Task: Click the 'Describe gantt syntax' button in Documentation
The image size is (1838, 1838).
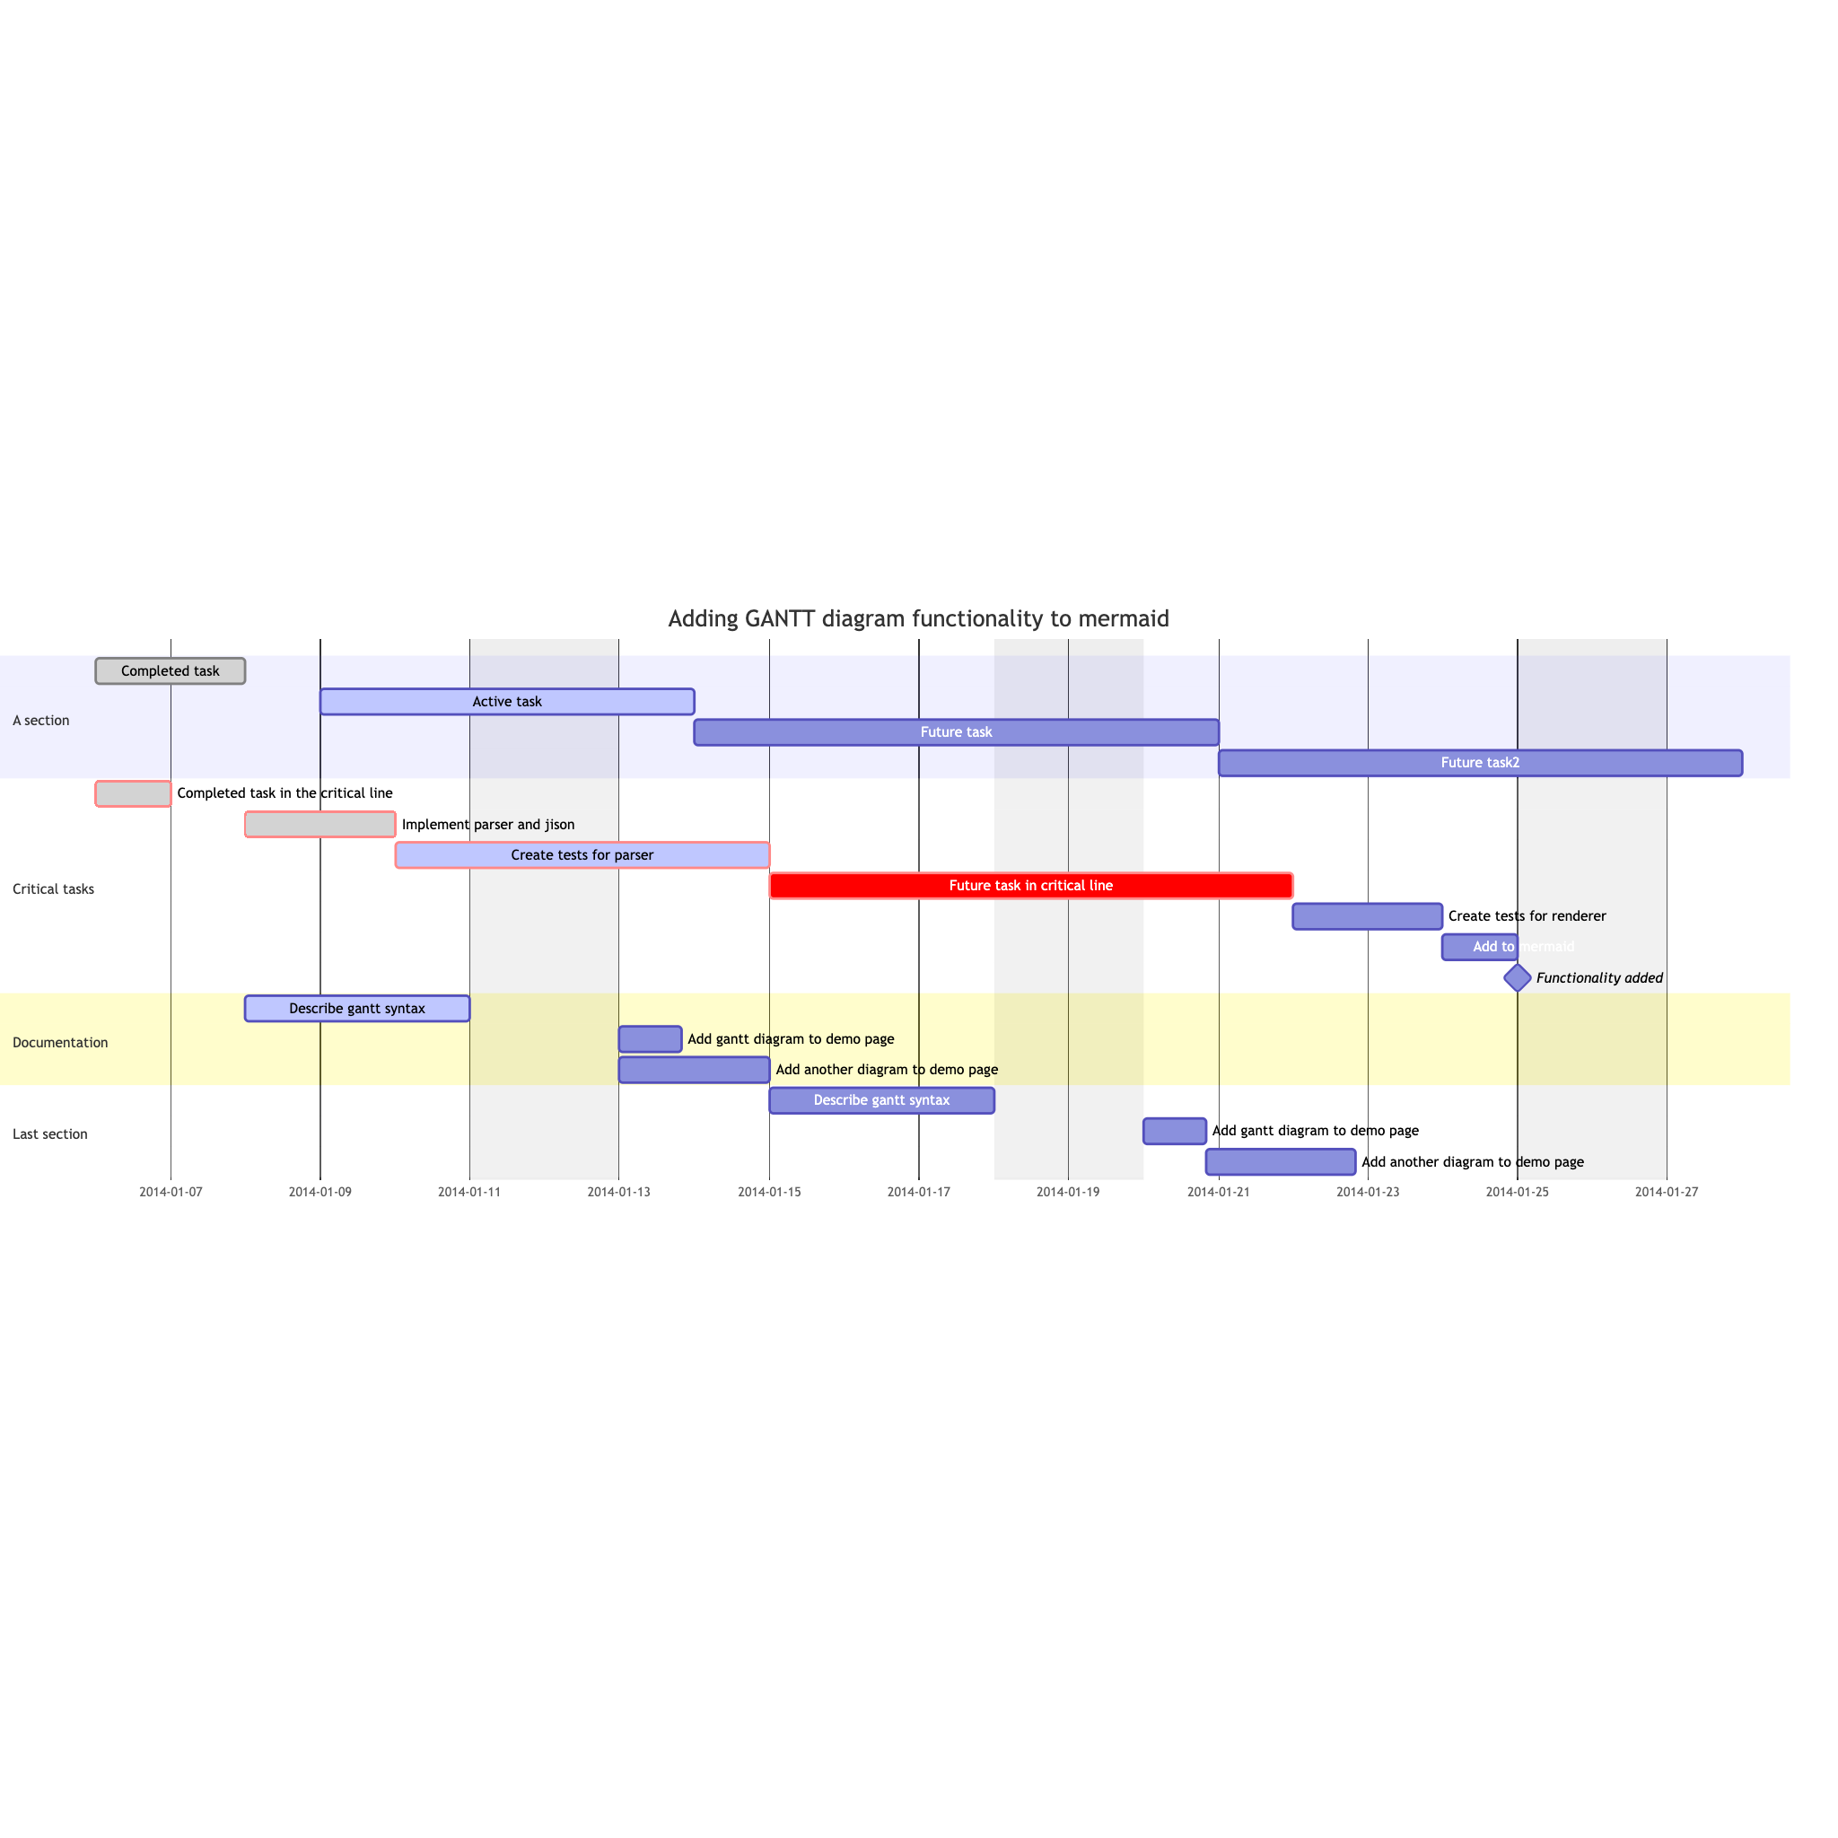Action: (x=357, y=1008)
